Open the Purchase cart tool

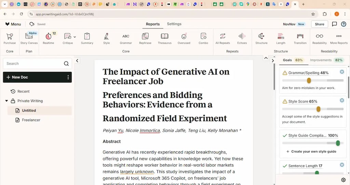(10, 39)
